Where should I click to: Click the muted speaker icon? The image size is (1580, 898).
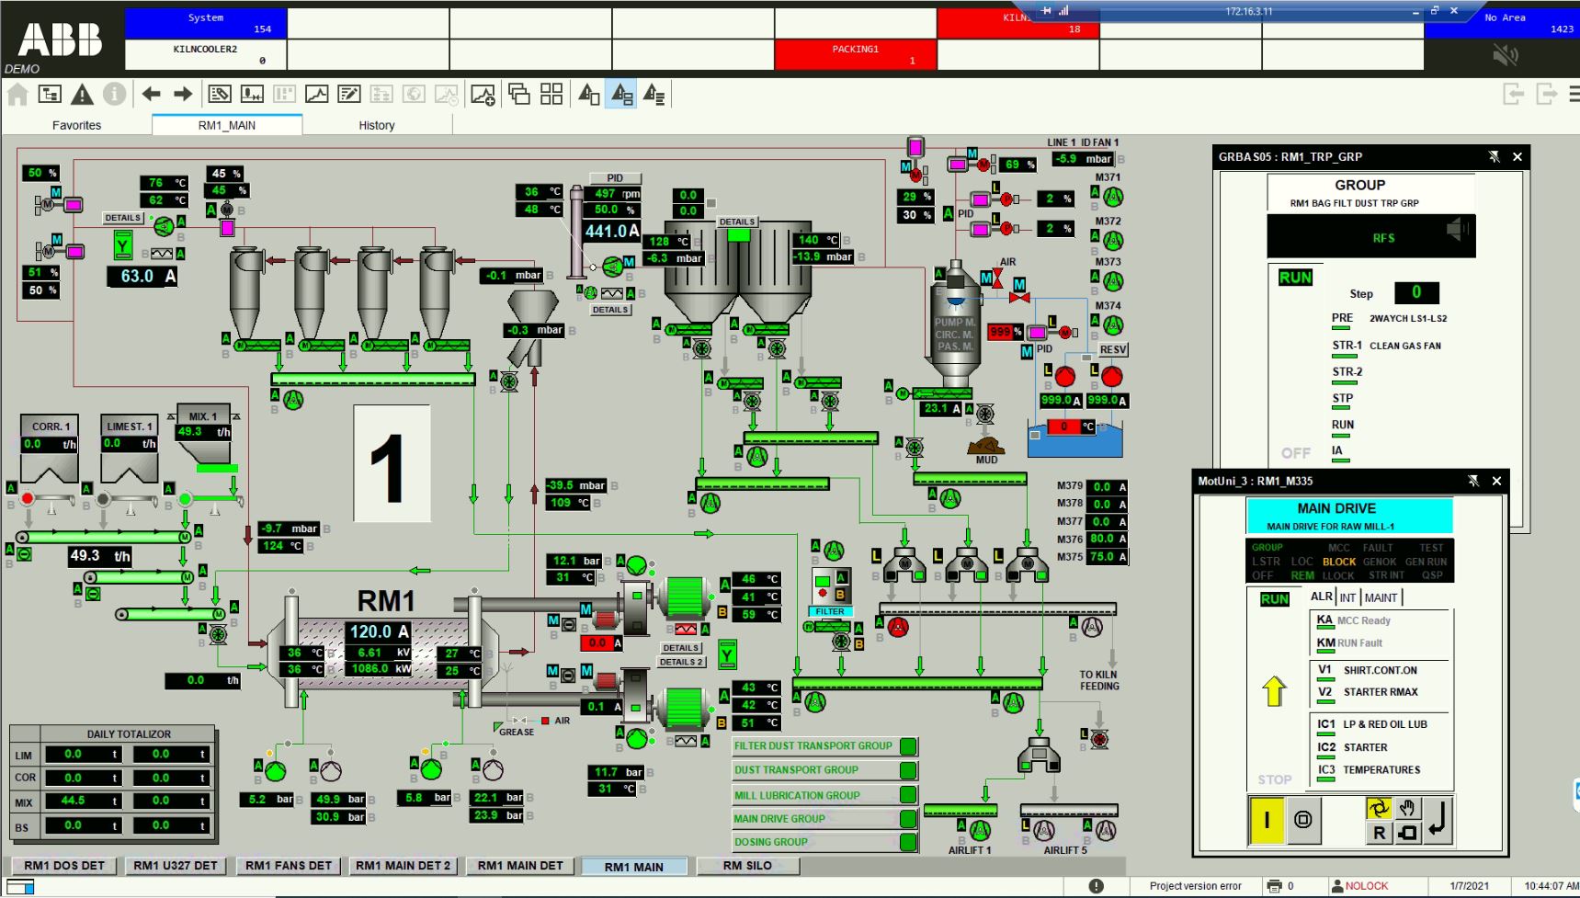tap(1505, 56)
